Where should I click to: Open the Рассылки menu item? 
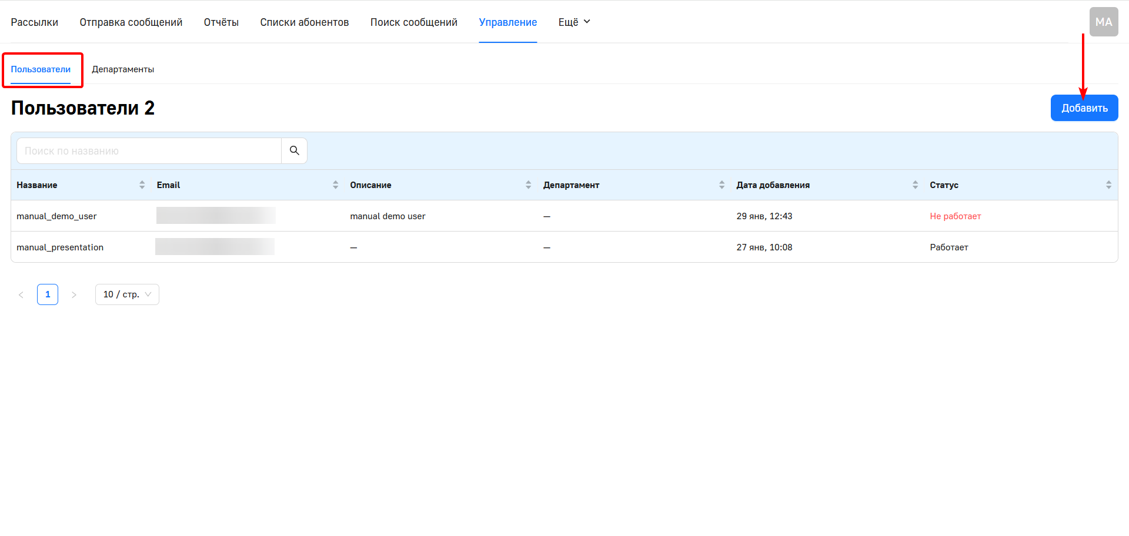coord(35,22)
